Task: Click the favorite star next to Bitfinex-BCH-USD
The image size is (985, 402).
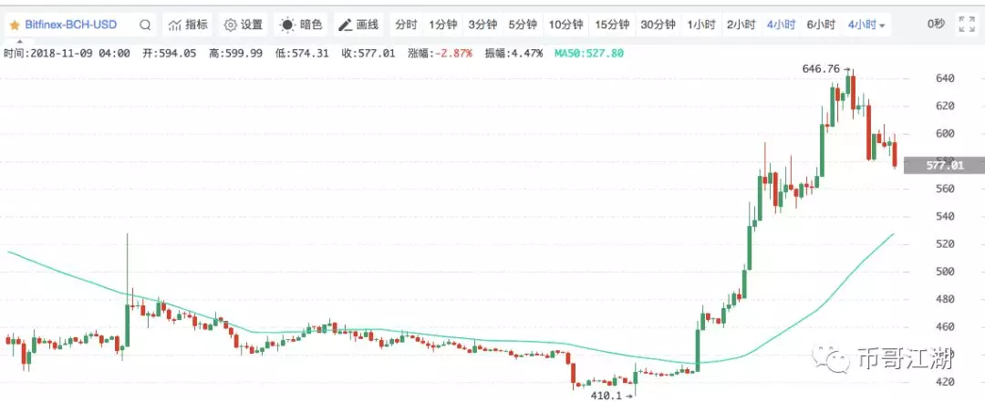Action: pos(15,26)
